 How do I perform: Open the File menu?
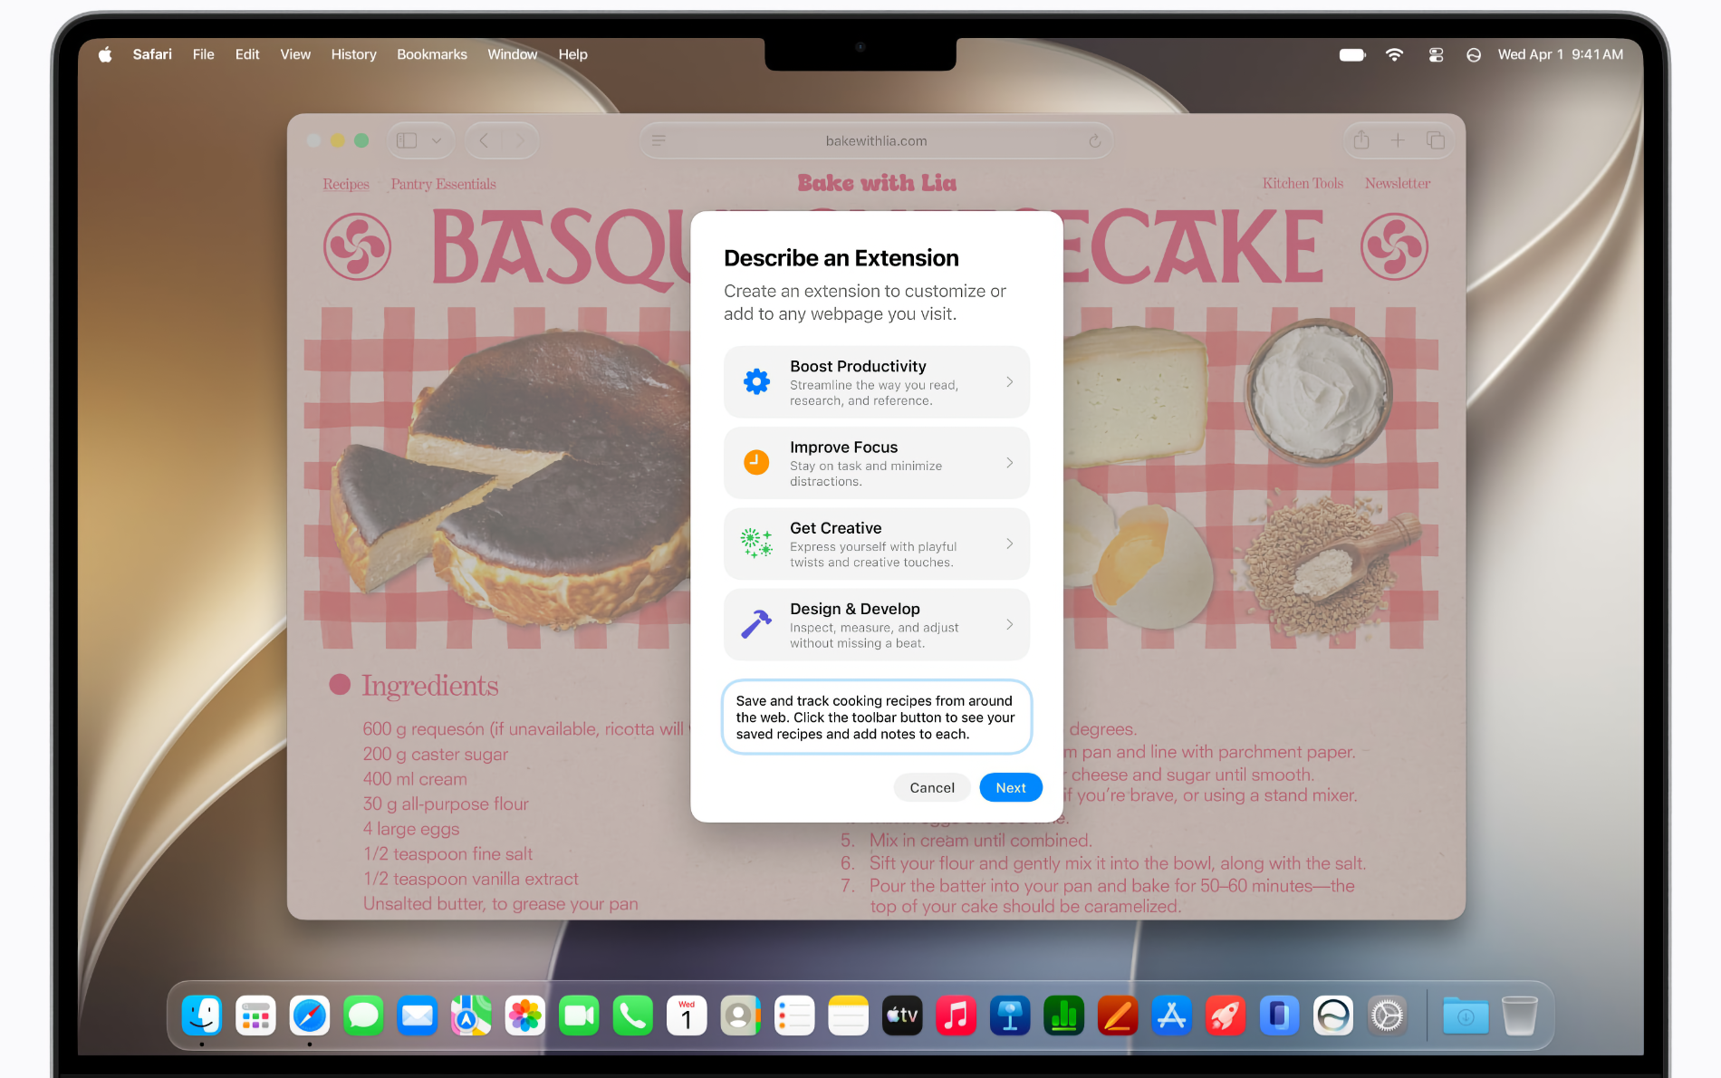[203, 54]
